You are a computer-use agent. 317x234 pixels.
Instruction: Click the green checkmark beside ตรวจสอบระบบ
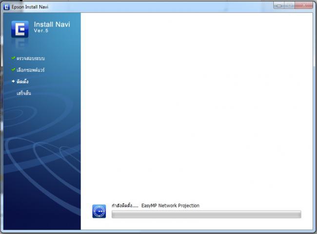(13, 58)
